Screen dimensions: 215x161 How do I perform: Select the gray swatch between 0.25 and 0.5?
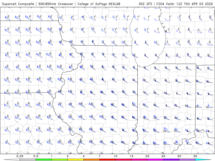click(x=28, y=160)
